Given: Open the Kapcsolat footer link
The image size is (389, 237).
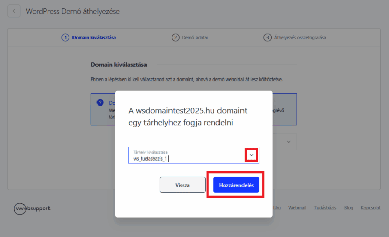Looking at the screenshot, I should [371, 208].
